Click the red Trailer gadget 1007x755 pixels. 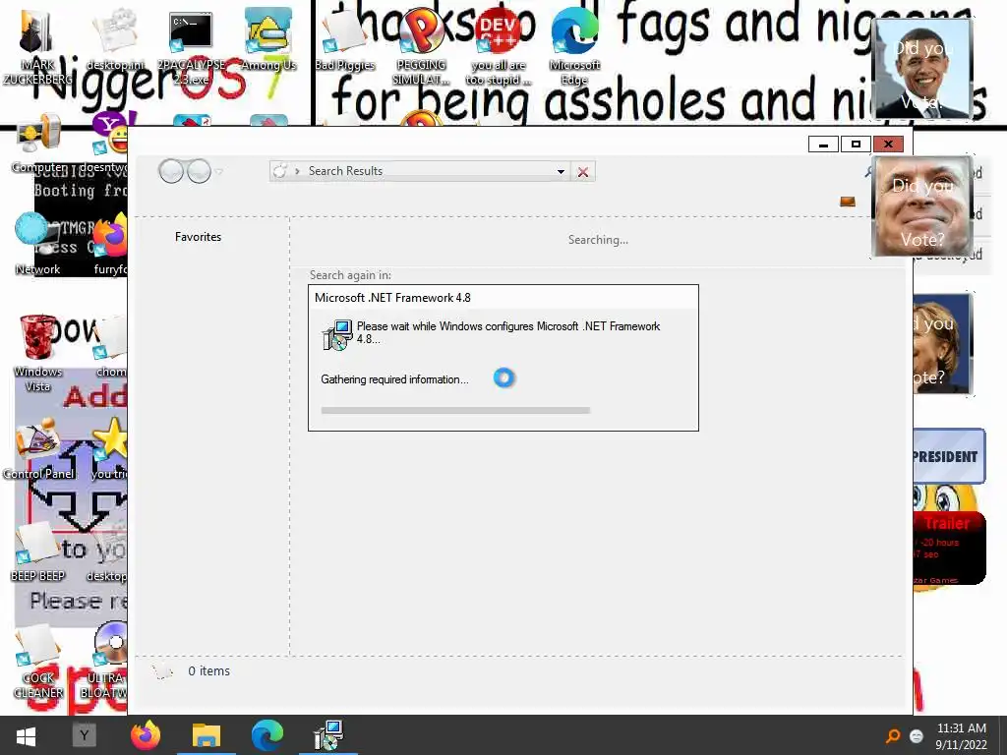(x=949, y=548)
